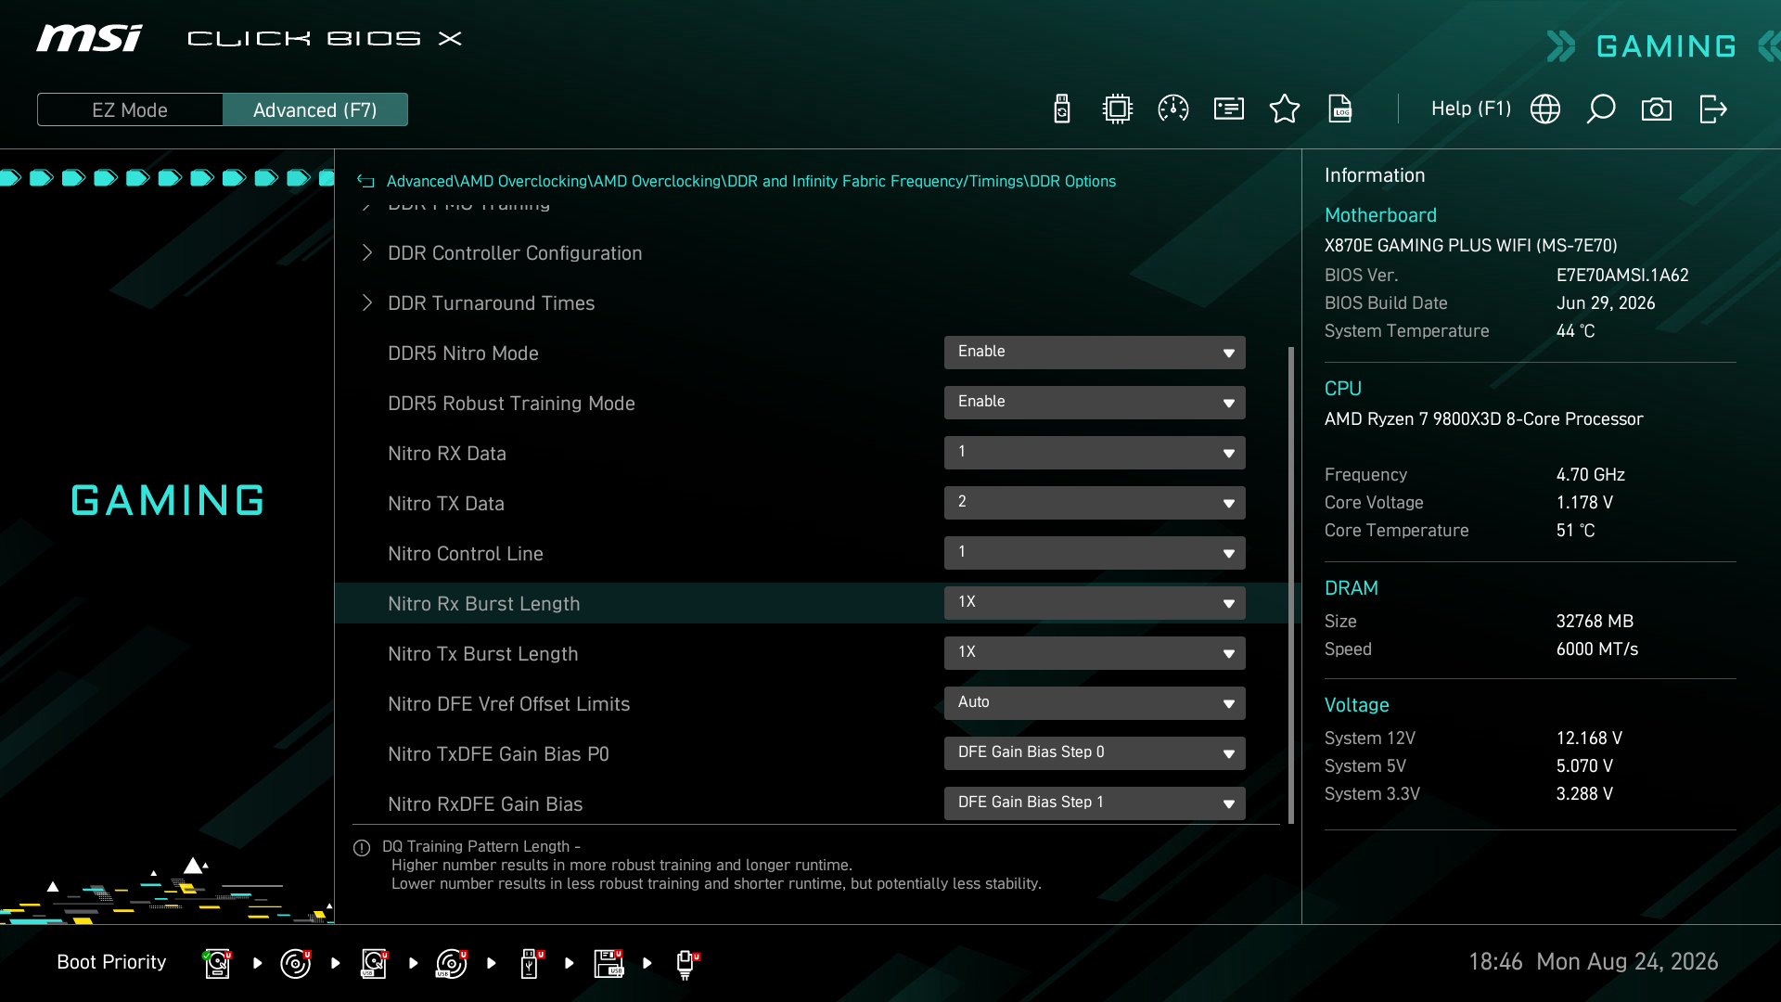The height and width of the screenshot is (1002, 1781).
Task: Open Nitro Rx Burst Length dropdown
Action: pyautogui.click(x=1095, y=603)
